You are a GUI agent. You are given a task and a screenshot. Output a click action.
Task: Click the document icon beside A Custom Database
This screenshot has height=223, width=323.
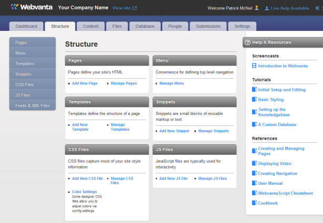pyautogui.click(x=254, y=124)
